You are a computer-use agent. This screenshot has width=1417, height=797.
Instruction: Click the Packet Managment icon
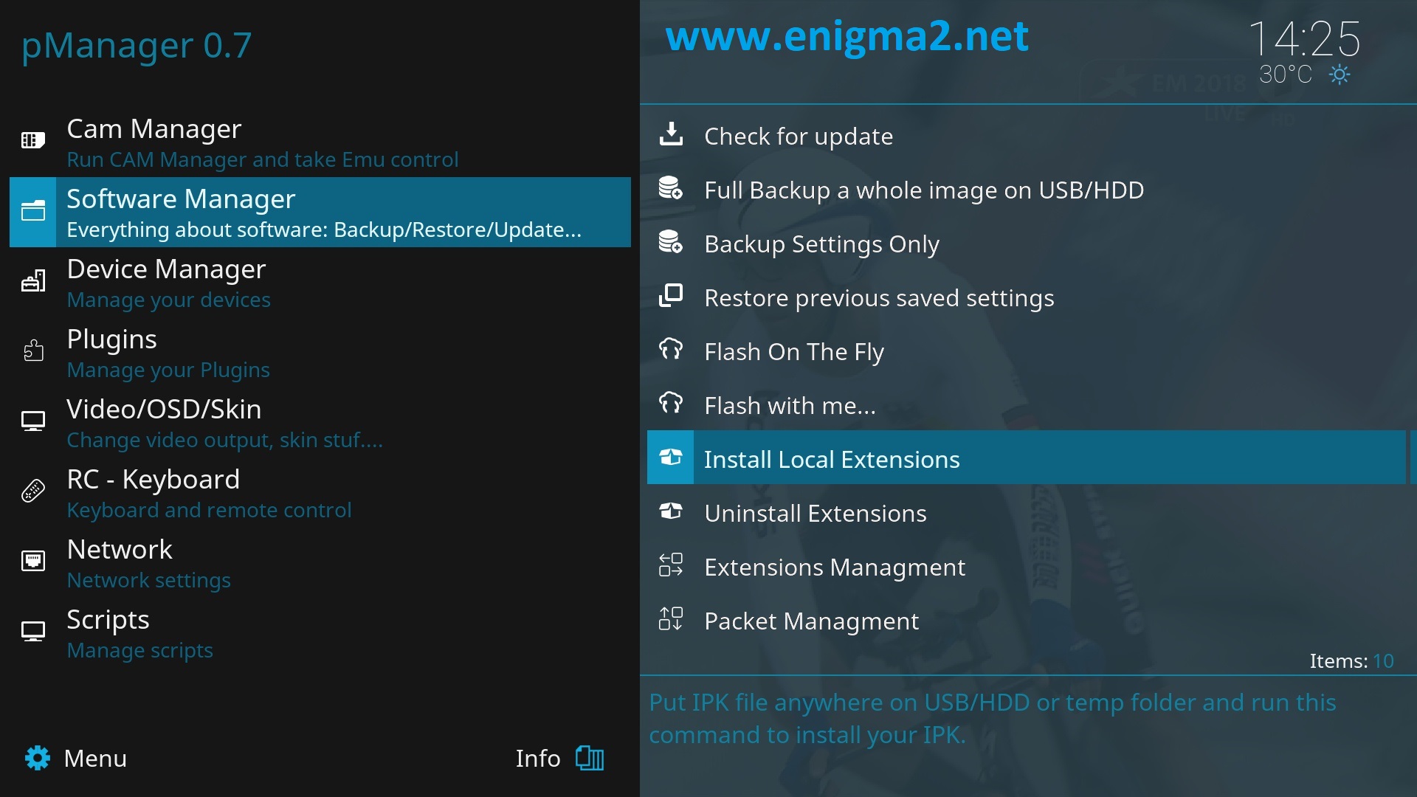[671, 619]
